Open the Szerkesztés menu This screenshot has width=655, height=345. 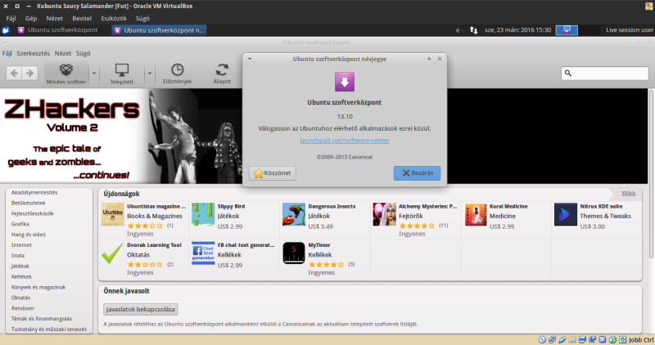click(33, 53)
